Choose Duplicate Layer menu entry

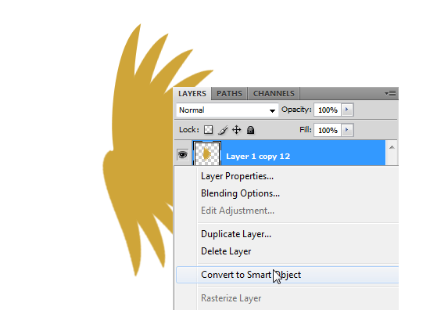click(x=236, y=234)
